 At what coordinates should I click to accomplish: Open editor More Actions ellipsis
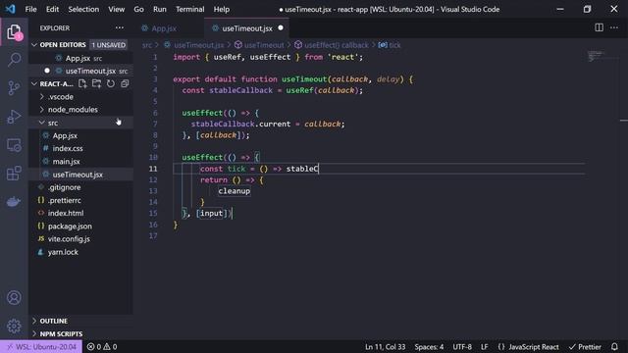(x=614, y=27)
